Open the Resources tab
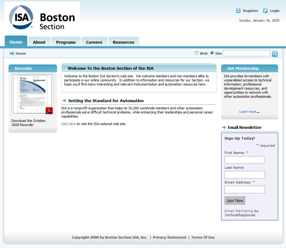This screenshot has width=286, height=248. tap(124, 42)
